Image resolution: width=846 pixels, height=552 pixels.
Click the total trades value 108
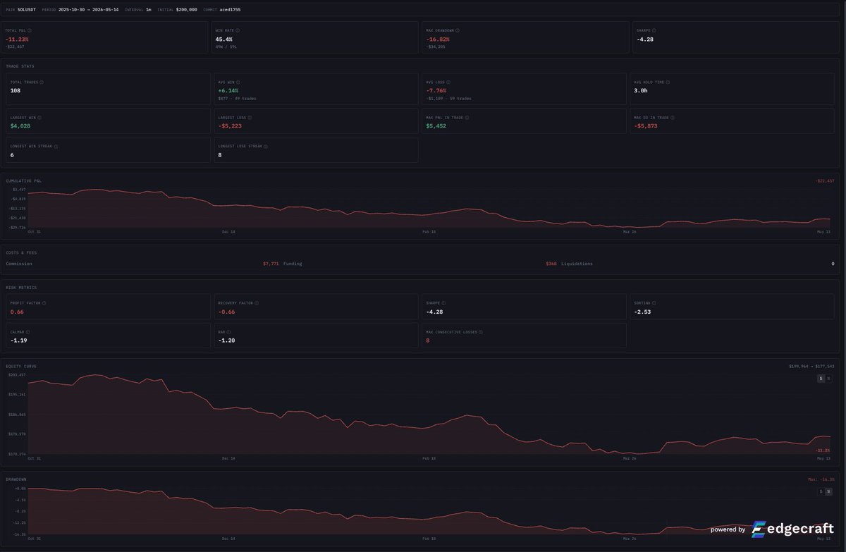(16, 91)
